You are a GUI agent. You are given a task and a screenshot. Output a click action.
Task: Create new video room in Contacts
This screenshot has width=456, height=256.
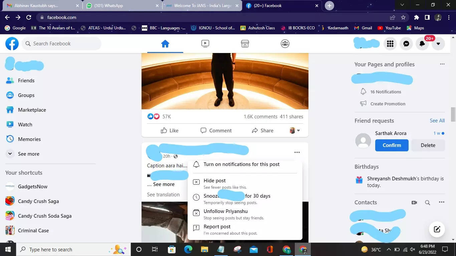[414, 202]
